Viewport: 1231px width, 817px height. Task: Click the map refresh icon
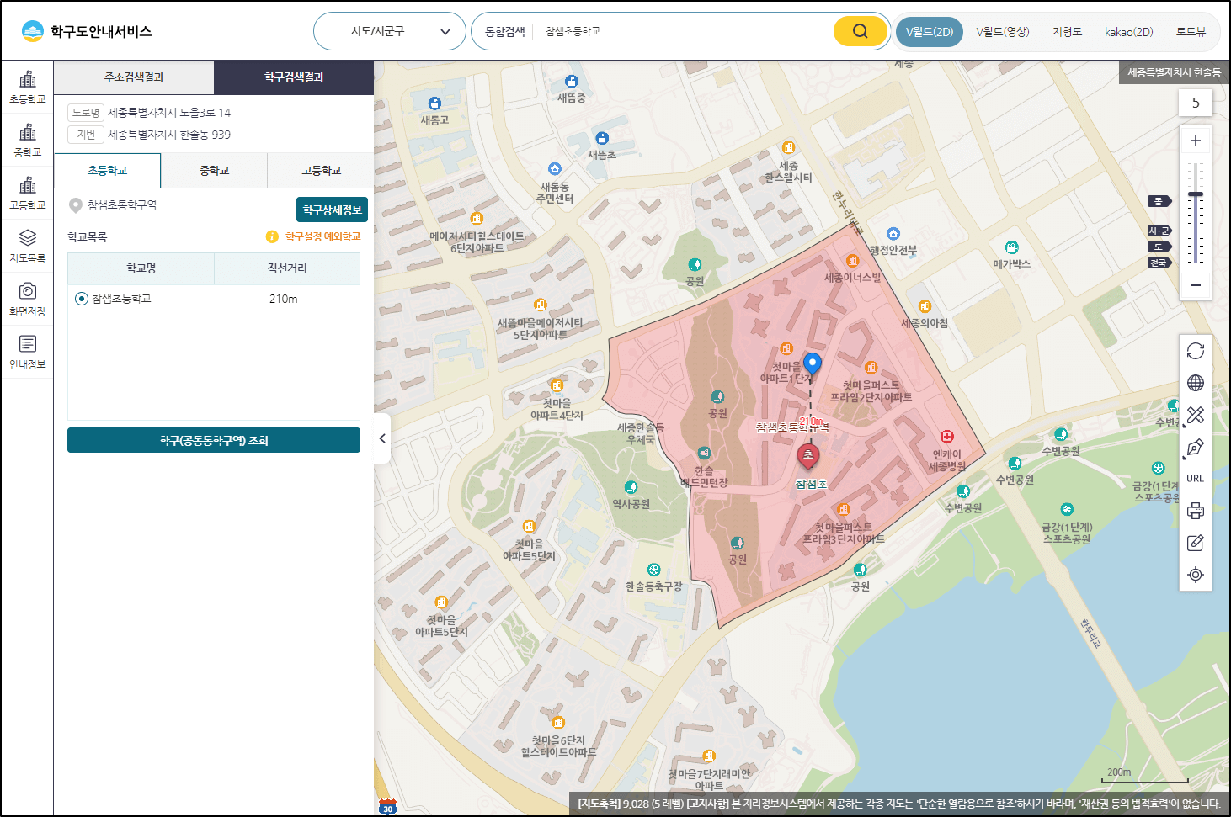pos(1196,351)
